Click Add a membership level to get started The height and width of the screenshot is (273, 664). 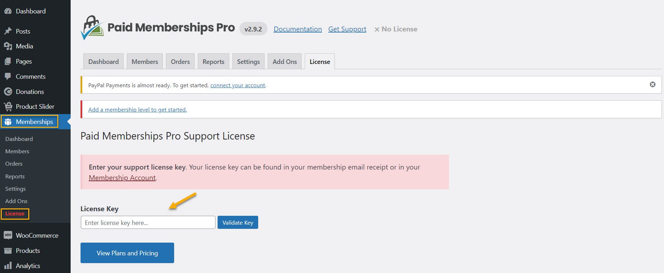[137, 109]
